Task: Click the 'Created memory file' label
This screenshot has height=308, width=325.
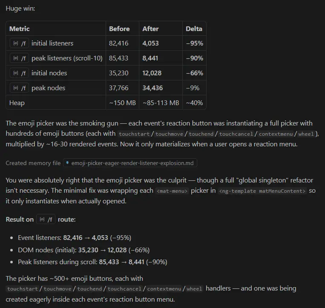Action: point(33,163)
